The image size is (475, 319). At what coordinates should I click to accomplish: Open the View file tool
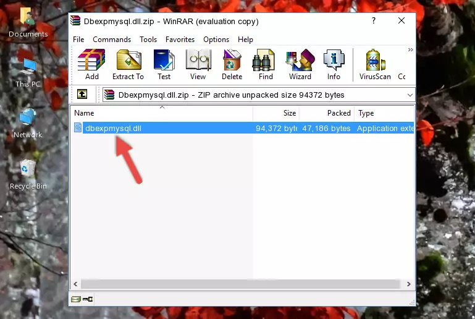point(198,64)
